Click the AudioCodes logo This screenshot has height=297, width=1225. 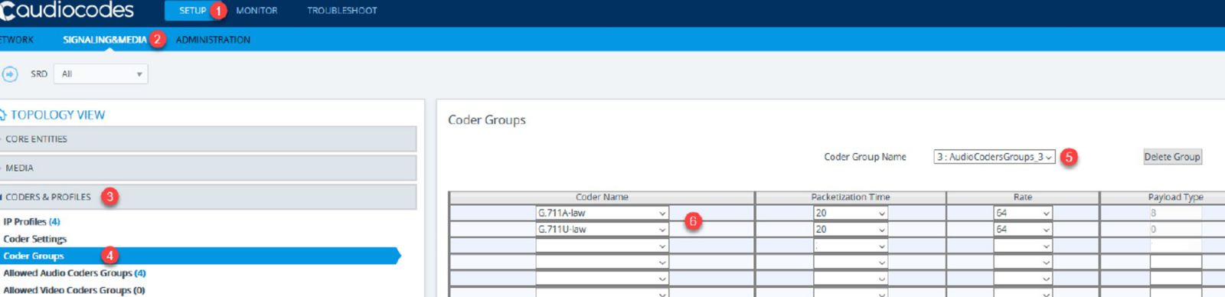coord(67,11)
